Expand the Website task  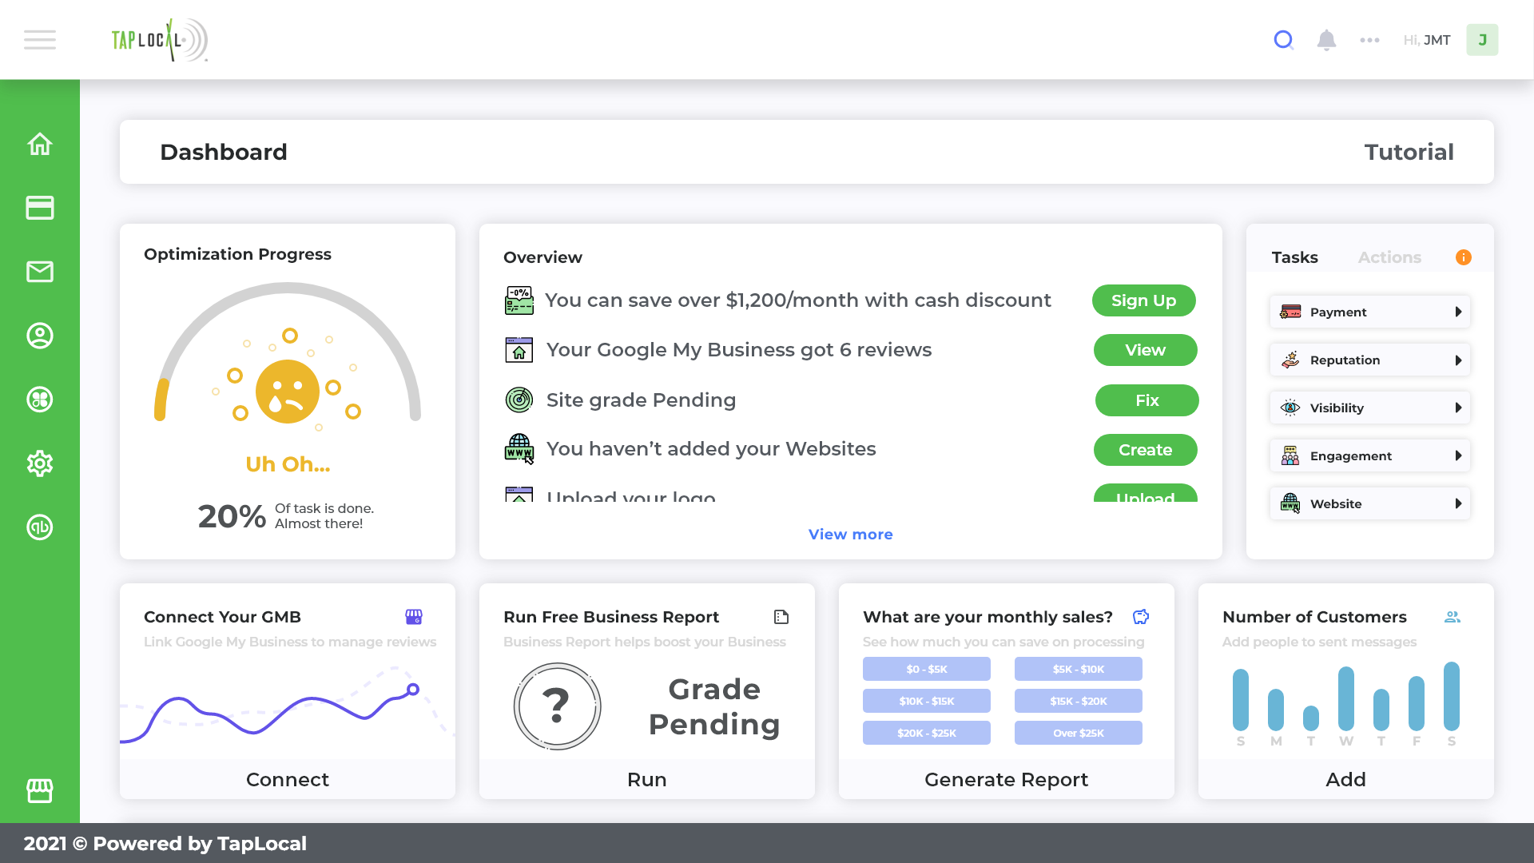coord(1370,503)
